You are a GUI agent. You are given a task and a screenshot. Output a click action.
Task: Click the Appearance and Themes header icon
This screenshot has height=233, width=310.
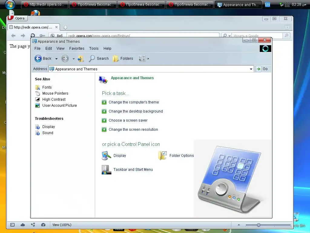pyautogui.click(x=103, y=80)
